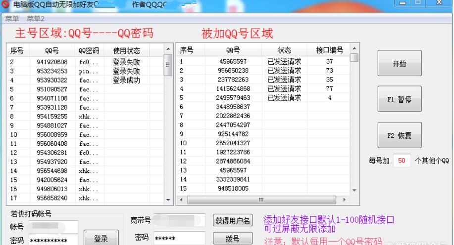The height and width of the screenshot is (245, 454).
Task: Pause with the F1 暂停 button
Action: [399, 99]
